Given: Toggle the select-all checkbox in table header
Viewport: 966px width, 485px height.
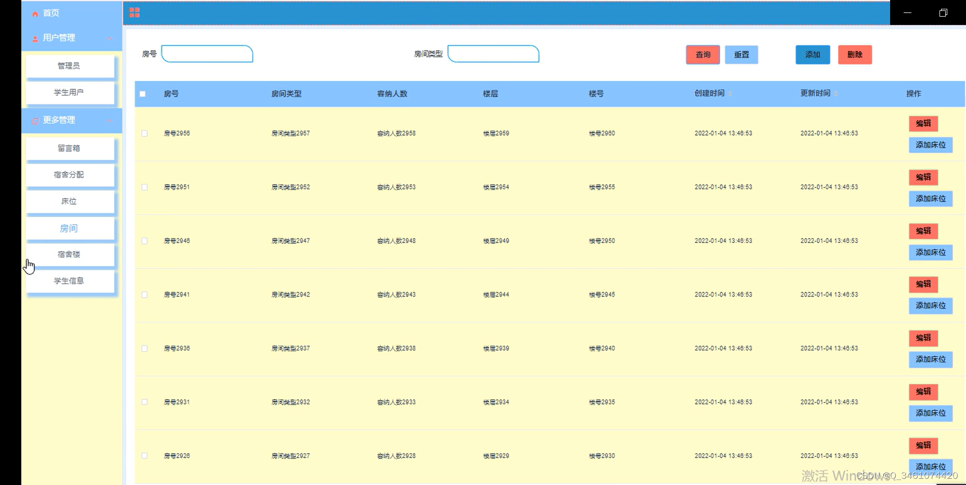Looking at the screenshot, I should [x=142, y=94].
